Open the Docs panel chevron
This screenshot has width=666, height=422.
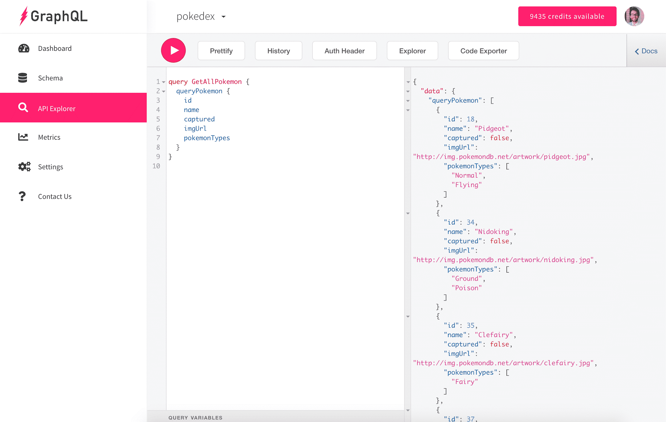coord(637,51)
